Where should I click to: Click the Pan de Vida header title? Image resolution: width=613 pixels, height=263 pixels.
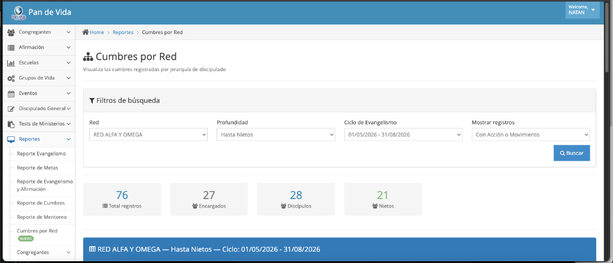point(50,13)
